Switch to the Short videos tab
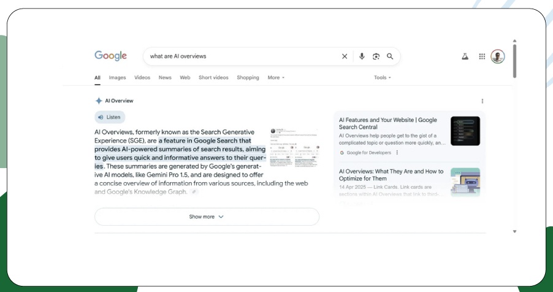 click(213, 78)
